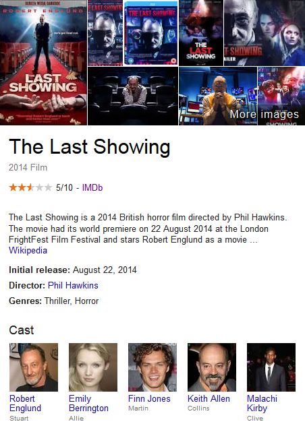The height and width of the screenshot is (426, 305).
Task: View More images overlay
Action: point(265,114)
